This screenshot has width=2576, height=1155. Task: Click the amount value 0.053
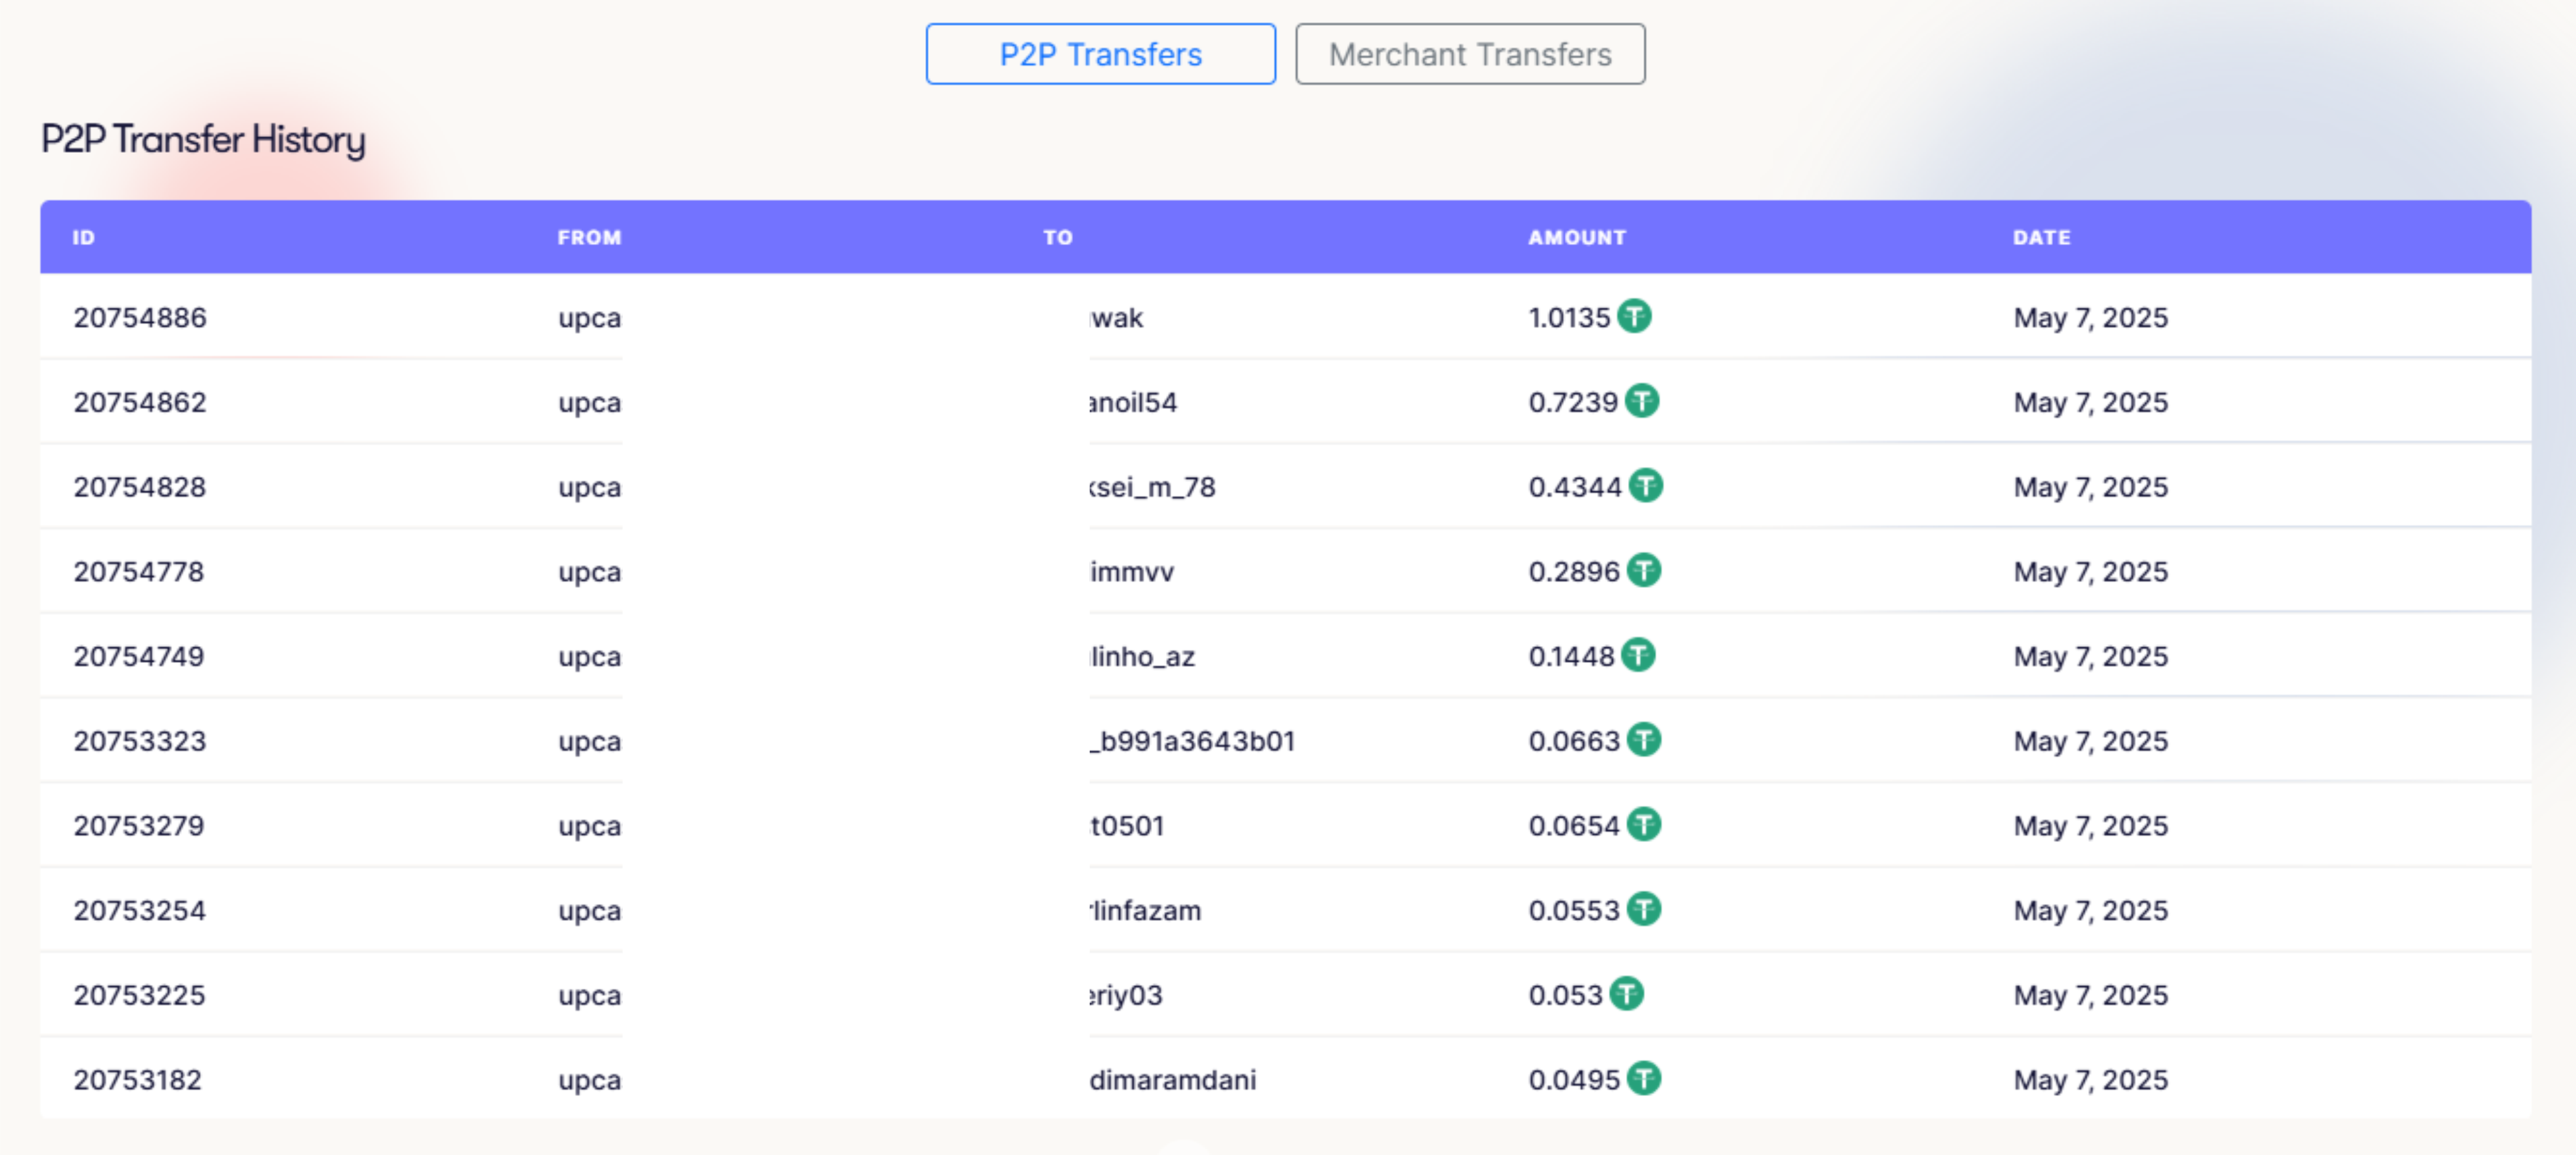coord(1566,995)
